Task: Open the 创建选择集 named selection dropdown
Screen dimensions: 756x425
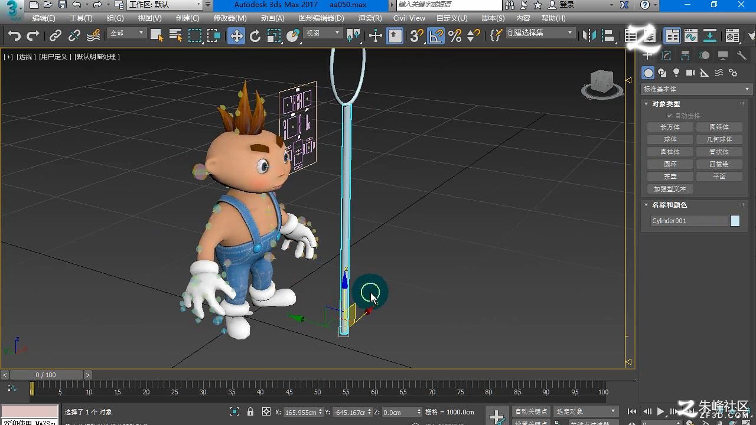Action: click(540, 33)
